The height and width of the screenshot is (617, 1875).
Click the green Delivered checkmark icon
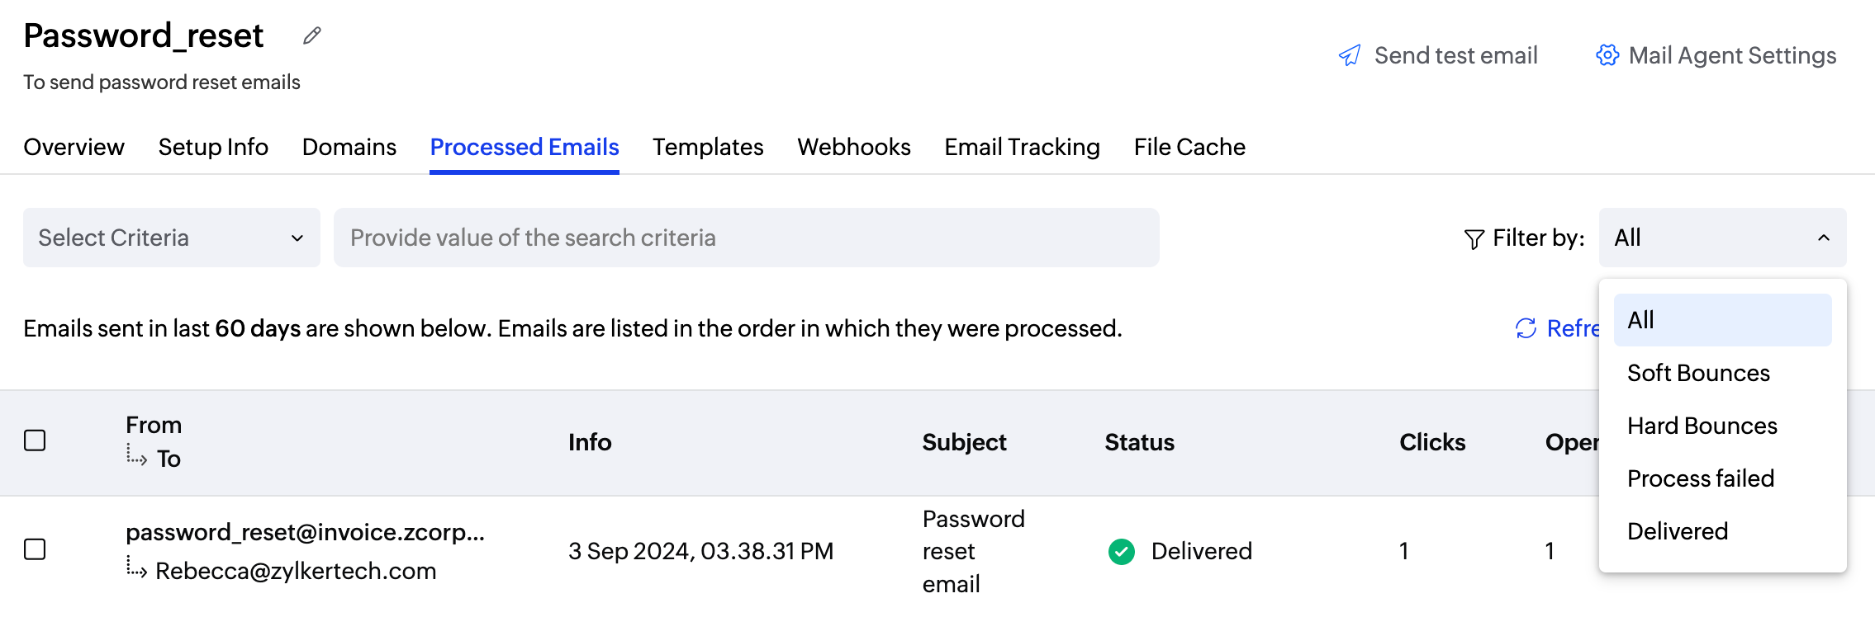pyautogui.click(x=1121, y=551)
